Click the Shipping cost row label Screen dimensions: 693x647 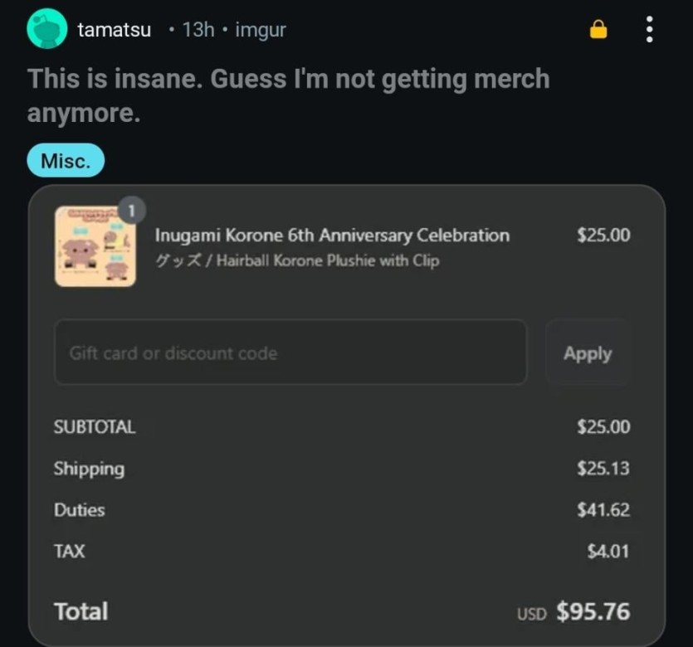click(x=89, y=469)
